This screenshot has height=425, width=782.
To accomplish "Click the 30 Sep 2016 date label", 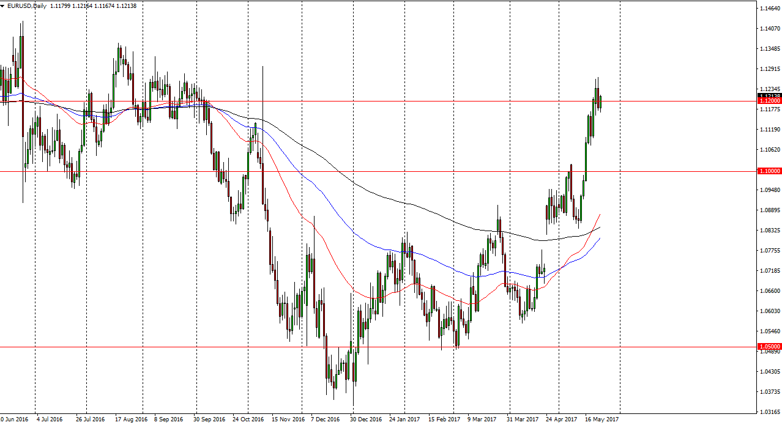I will 208,420.
